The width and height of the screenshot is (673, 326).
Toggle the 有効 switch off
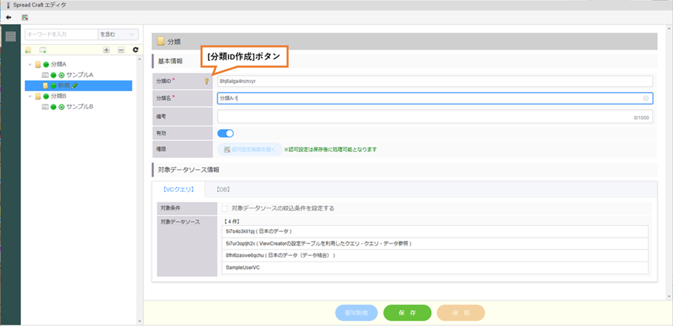pyautogui.click(x=225, y=133)
